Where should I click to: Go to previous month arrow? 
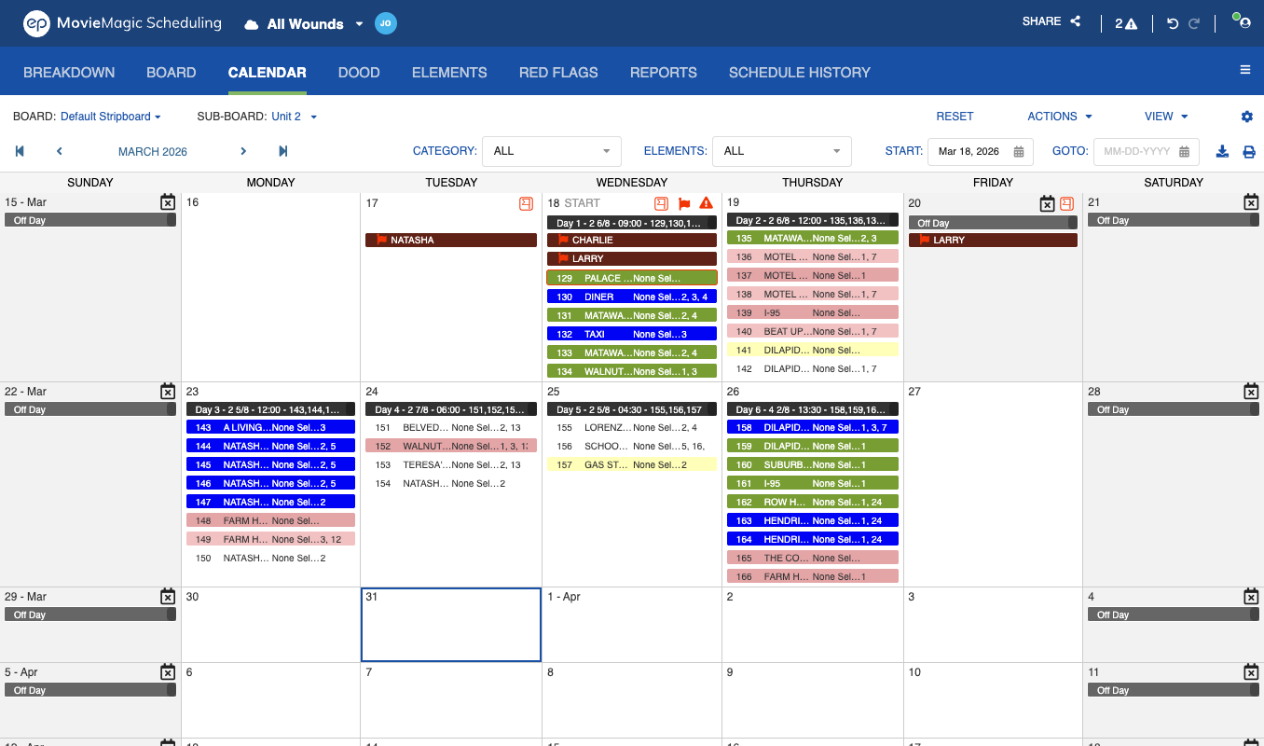(x=60, y=151)
